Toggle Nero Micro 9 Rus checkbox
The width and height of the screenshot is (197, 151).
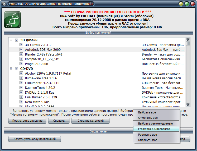pos(21,102)
